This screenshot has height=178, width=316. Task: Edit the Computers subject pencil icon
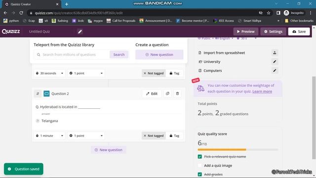pyautogui.click(x=275, y=70)
